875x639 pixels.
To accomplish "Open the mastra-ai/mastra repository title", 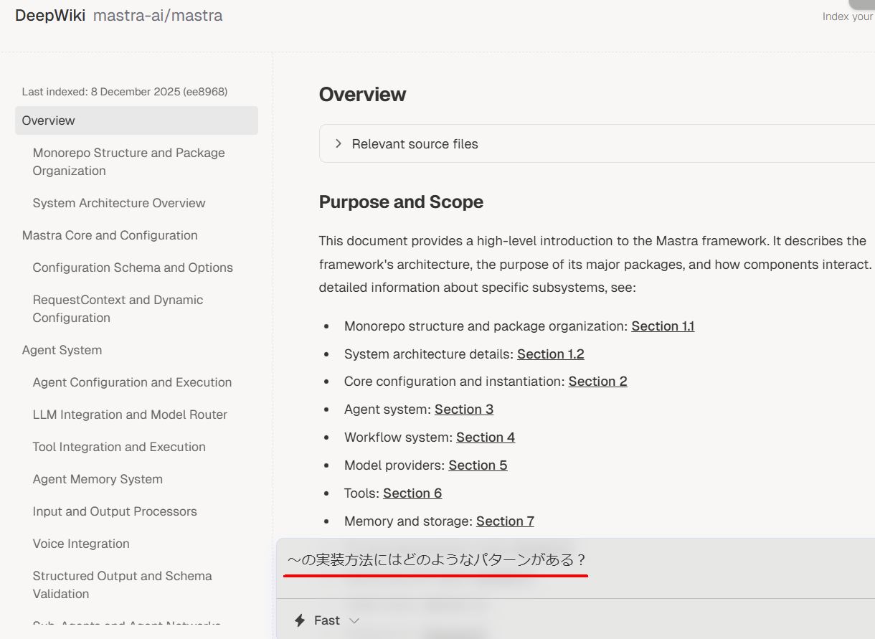I will point(158,15).
